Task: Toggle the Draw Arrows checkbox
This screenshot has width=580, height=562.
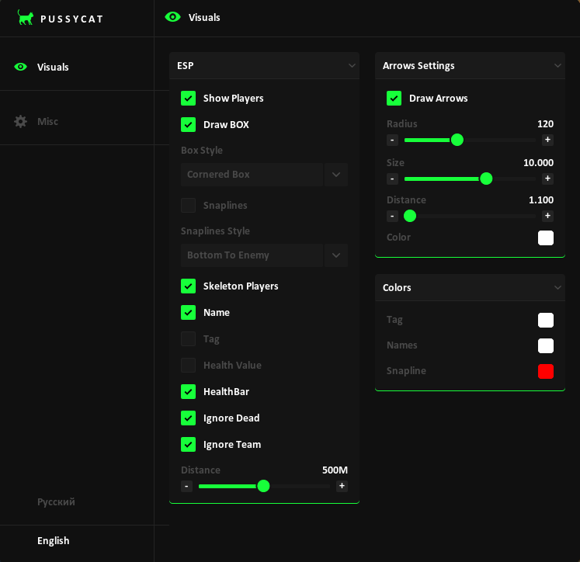Action: point(394,98)
